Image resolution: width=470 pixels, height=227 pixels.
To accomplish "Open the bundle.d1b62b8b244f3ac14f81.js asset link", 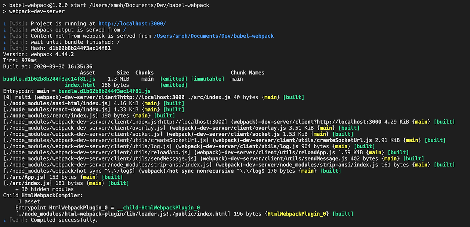I will pyautogui.click(x=49, y=78).
